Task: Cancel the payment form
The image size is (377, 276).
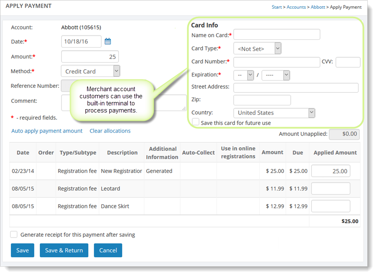Action: pos(108,250)
